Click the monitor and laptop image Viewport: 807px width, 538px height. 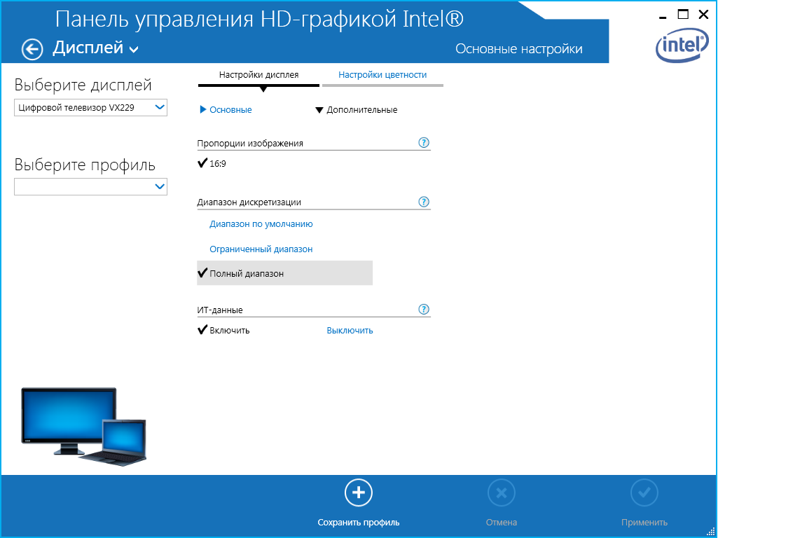pos(83,424)
